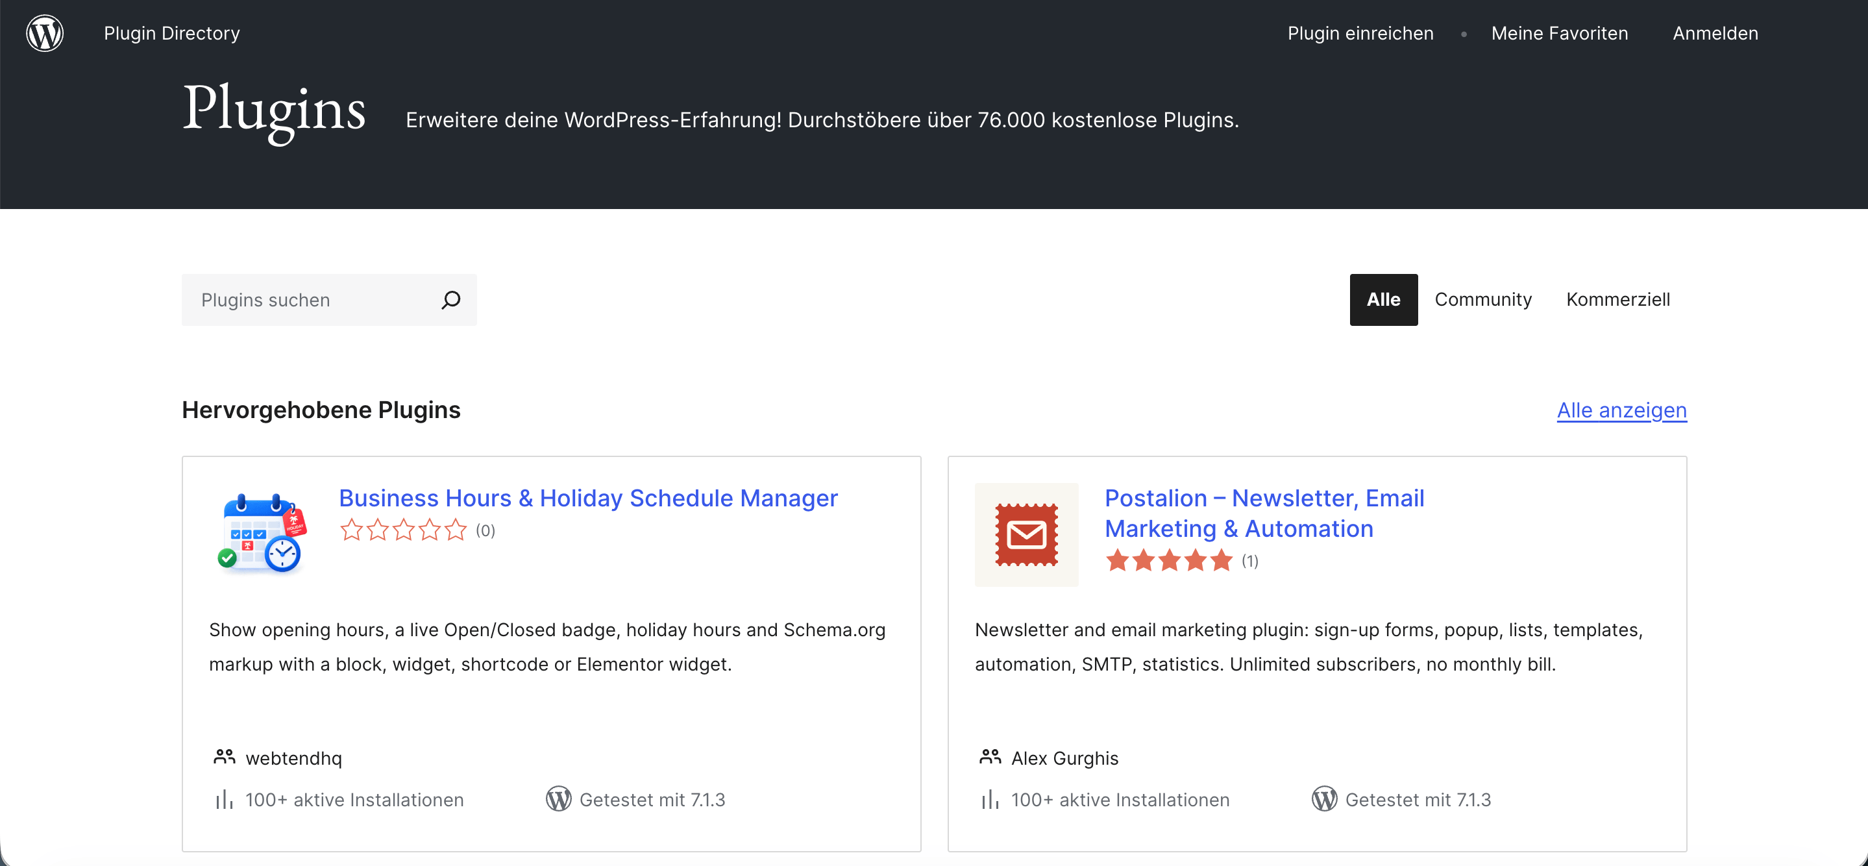Click the WordPress logo in header
Viewport: 1868px width, 866px height.
[x=45, y=33]
